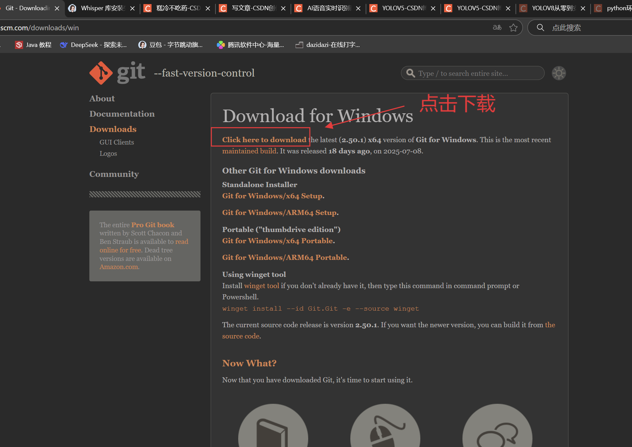Open the winget tool link
This screenshot has width=632, height=447.
click(261, 286)
